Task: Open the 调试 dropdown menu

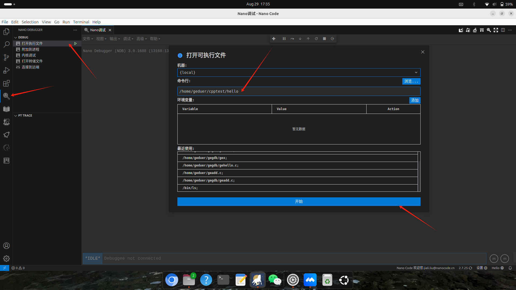Action: click(x=128, y=39)
